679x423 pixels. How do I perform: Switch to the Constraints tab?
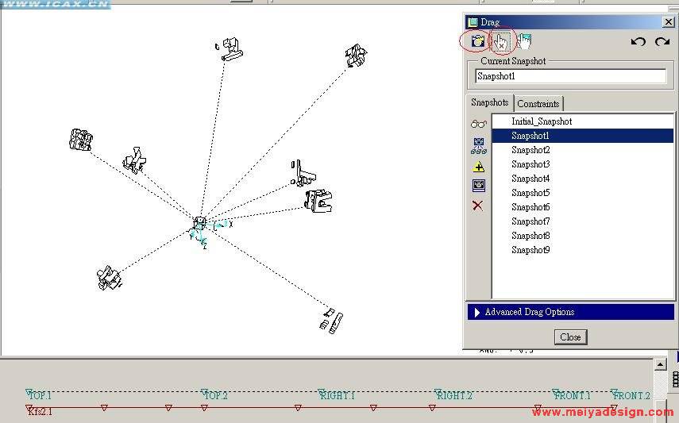pyautogui.click(x=538, y=103)
